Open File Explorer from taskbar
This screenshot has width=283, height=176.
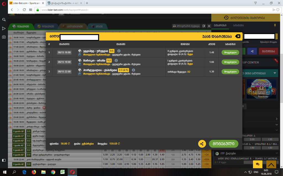[x=43, y=172]
